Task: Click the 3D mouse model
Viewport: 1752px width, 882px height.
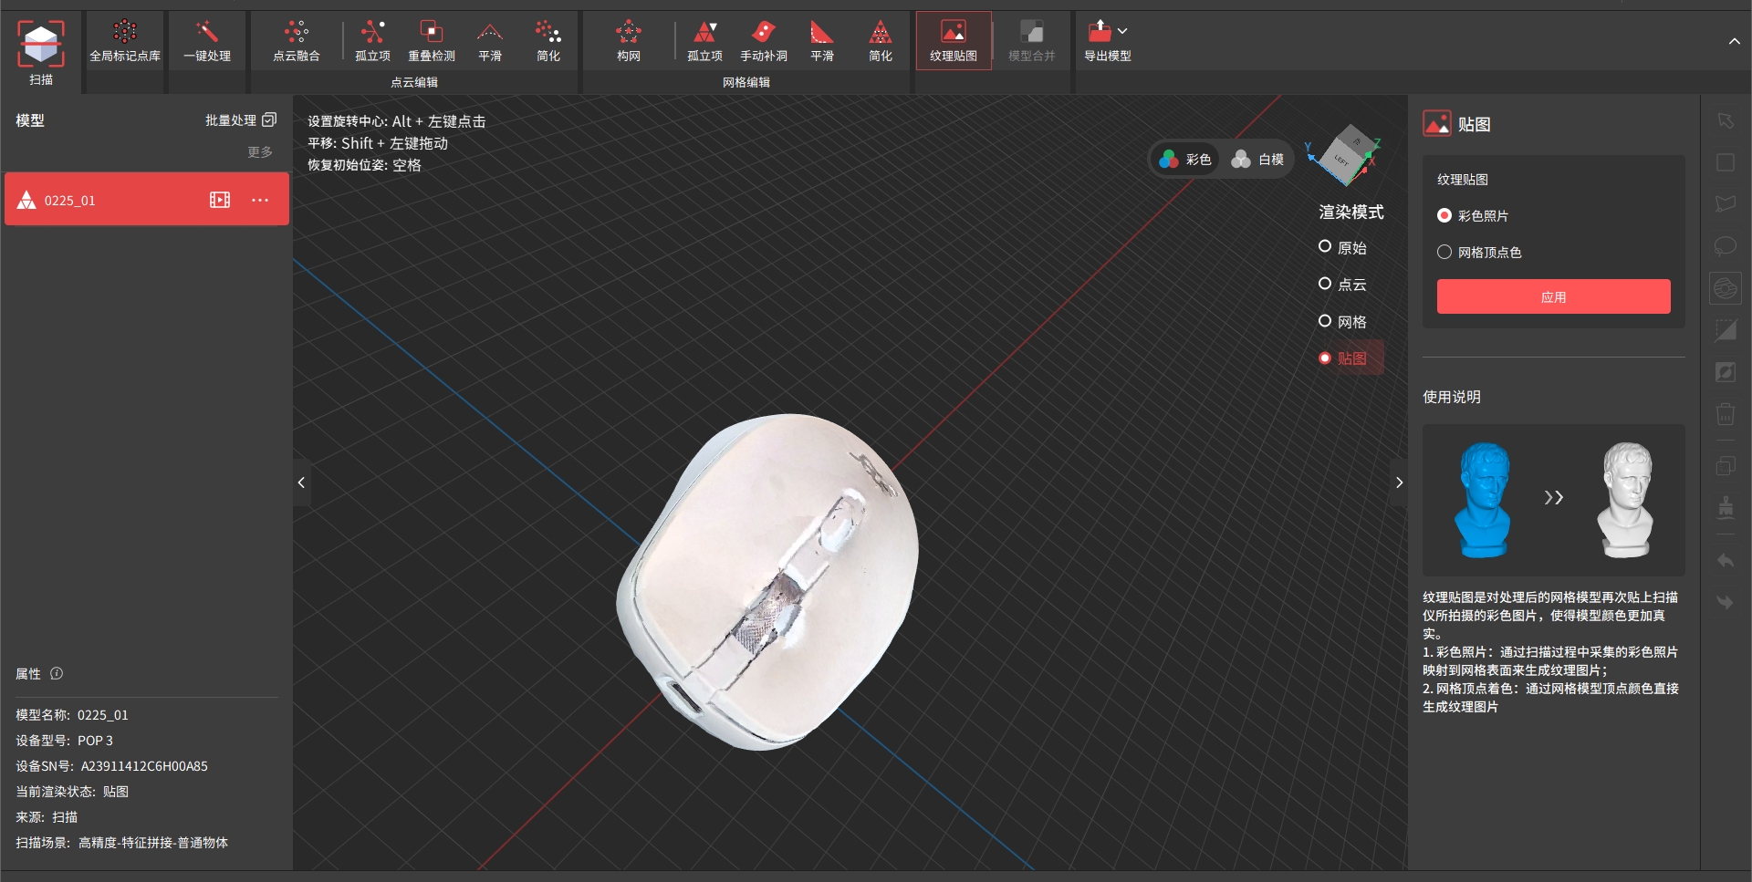Action: (x=767, y=582)
